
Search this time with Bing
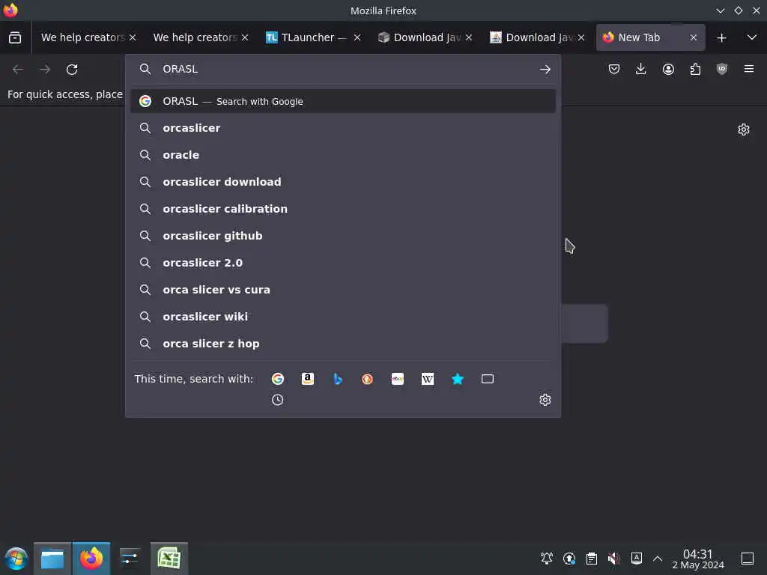(x=338, y=379)
